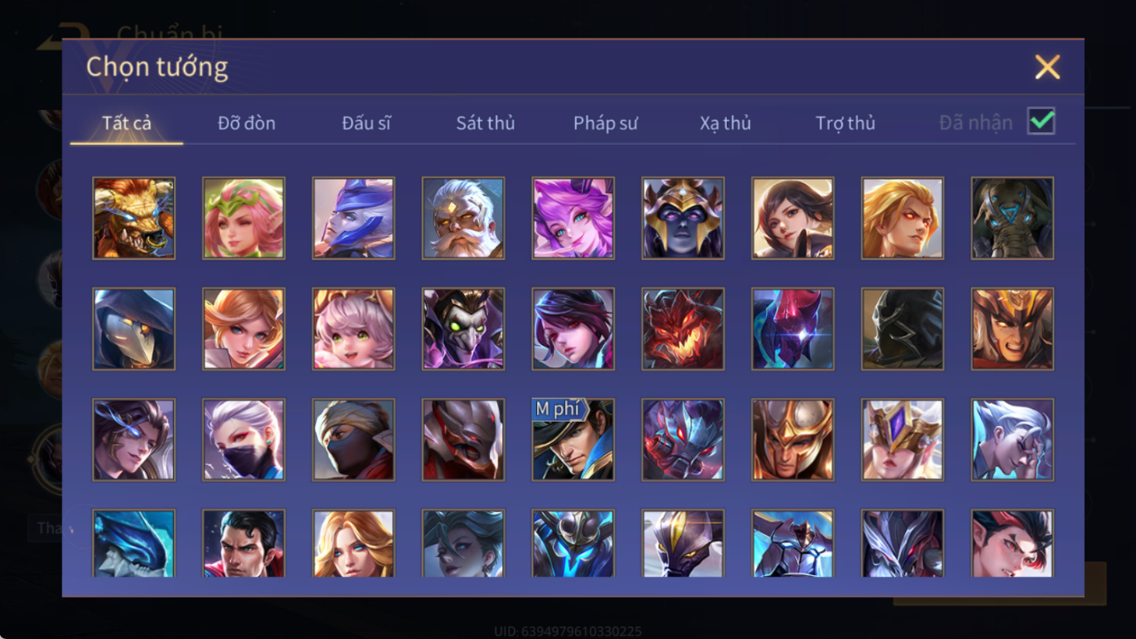The image size is (1136, 639).
Task: Open the Sát thủ tab
Action: tap(485, 123)
